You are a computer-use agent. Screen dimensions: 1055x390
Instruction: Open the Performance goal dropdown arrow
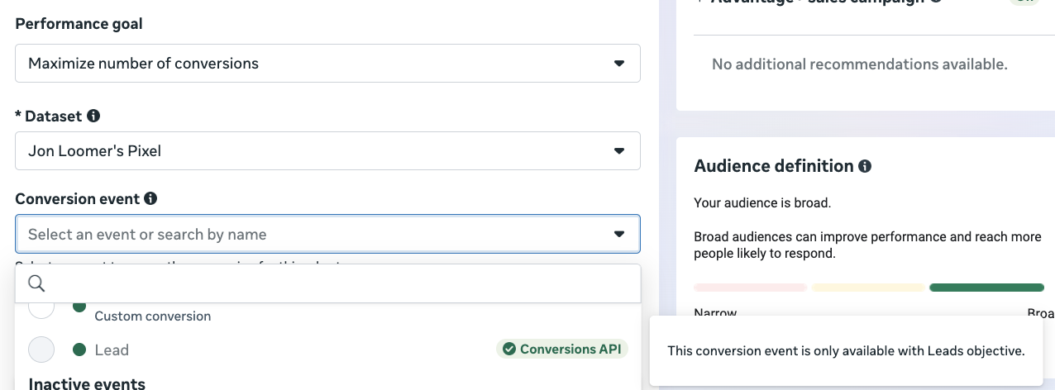618,64
